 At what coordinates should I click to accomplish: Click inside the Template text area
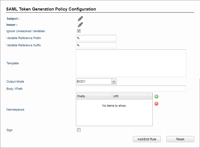pos(131,63)
